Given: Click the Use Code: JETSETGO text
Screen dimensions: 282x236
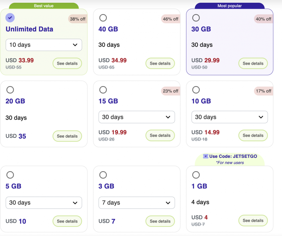Looking at the screenshot, I should (x=233, y=156).
